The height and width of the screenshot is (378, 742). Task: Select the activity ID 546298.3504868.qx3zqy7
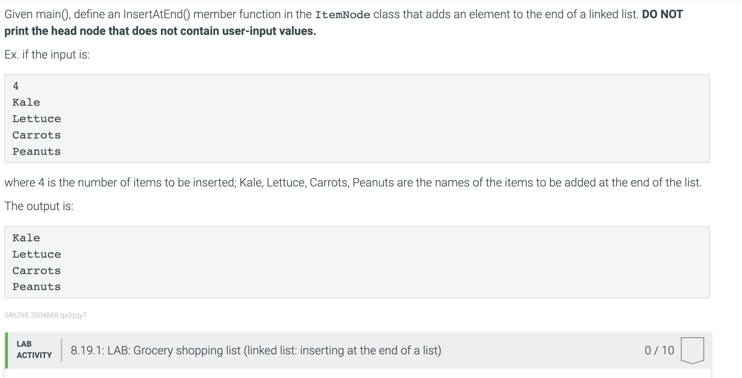[x=45, y=315]
